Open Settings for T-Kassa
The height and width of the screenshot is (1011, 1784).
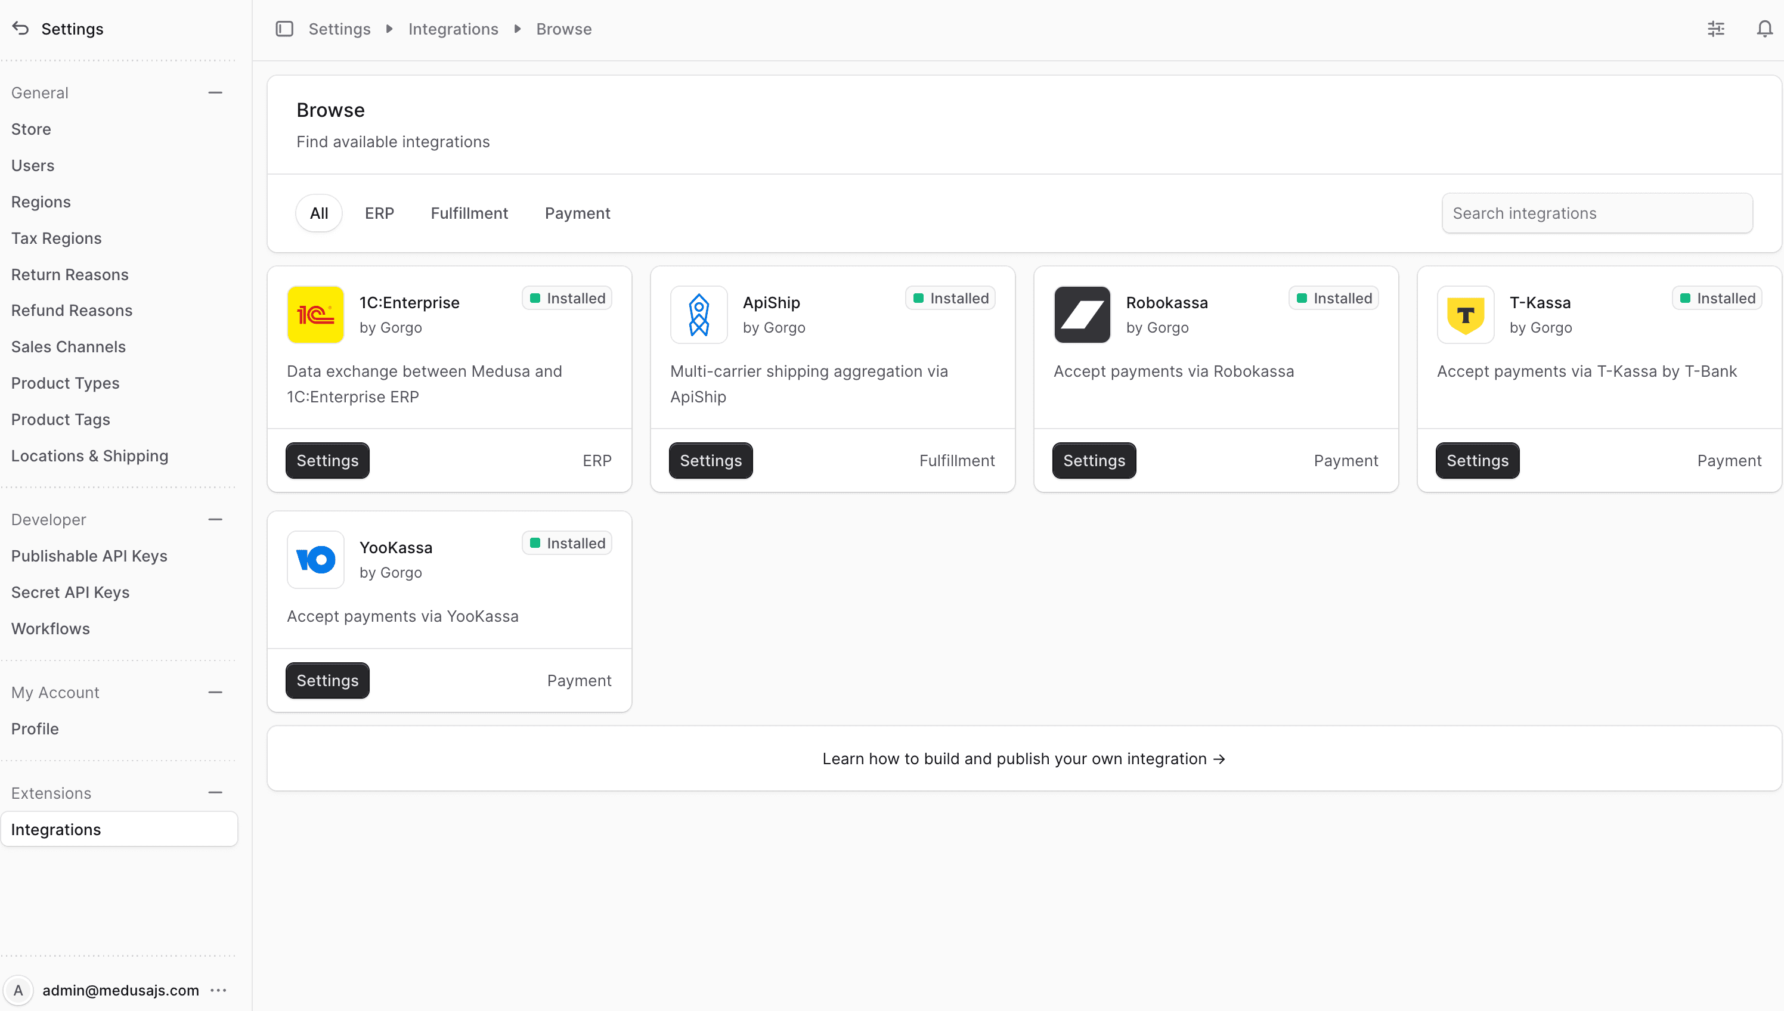(1477, 460)
